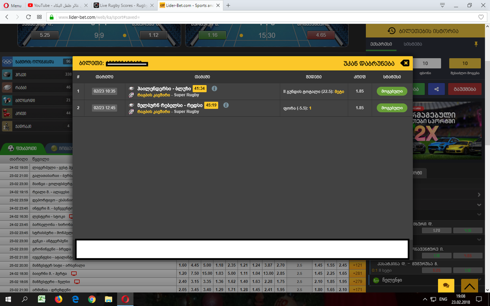Go back with the browser back arrow
Viewport: 490px width, 306px height.
pyautogui.click(x=7, y=17)
